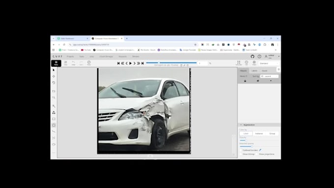334x188 pixels.
Task: Click the Redo icon in toolbar
Action: (81, 63)
